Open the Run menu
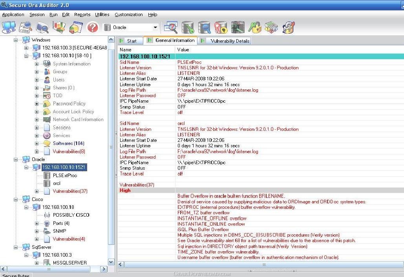The width and height of the screenshot is (404, 277). click(53, 14)
